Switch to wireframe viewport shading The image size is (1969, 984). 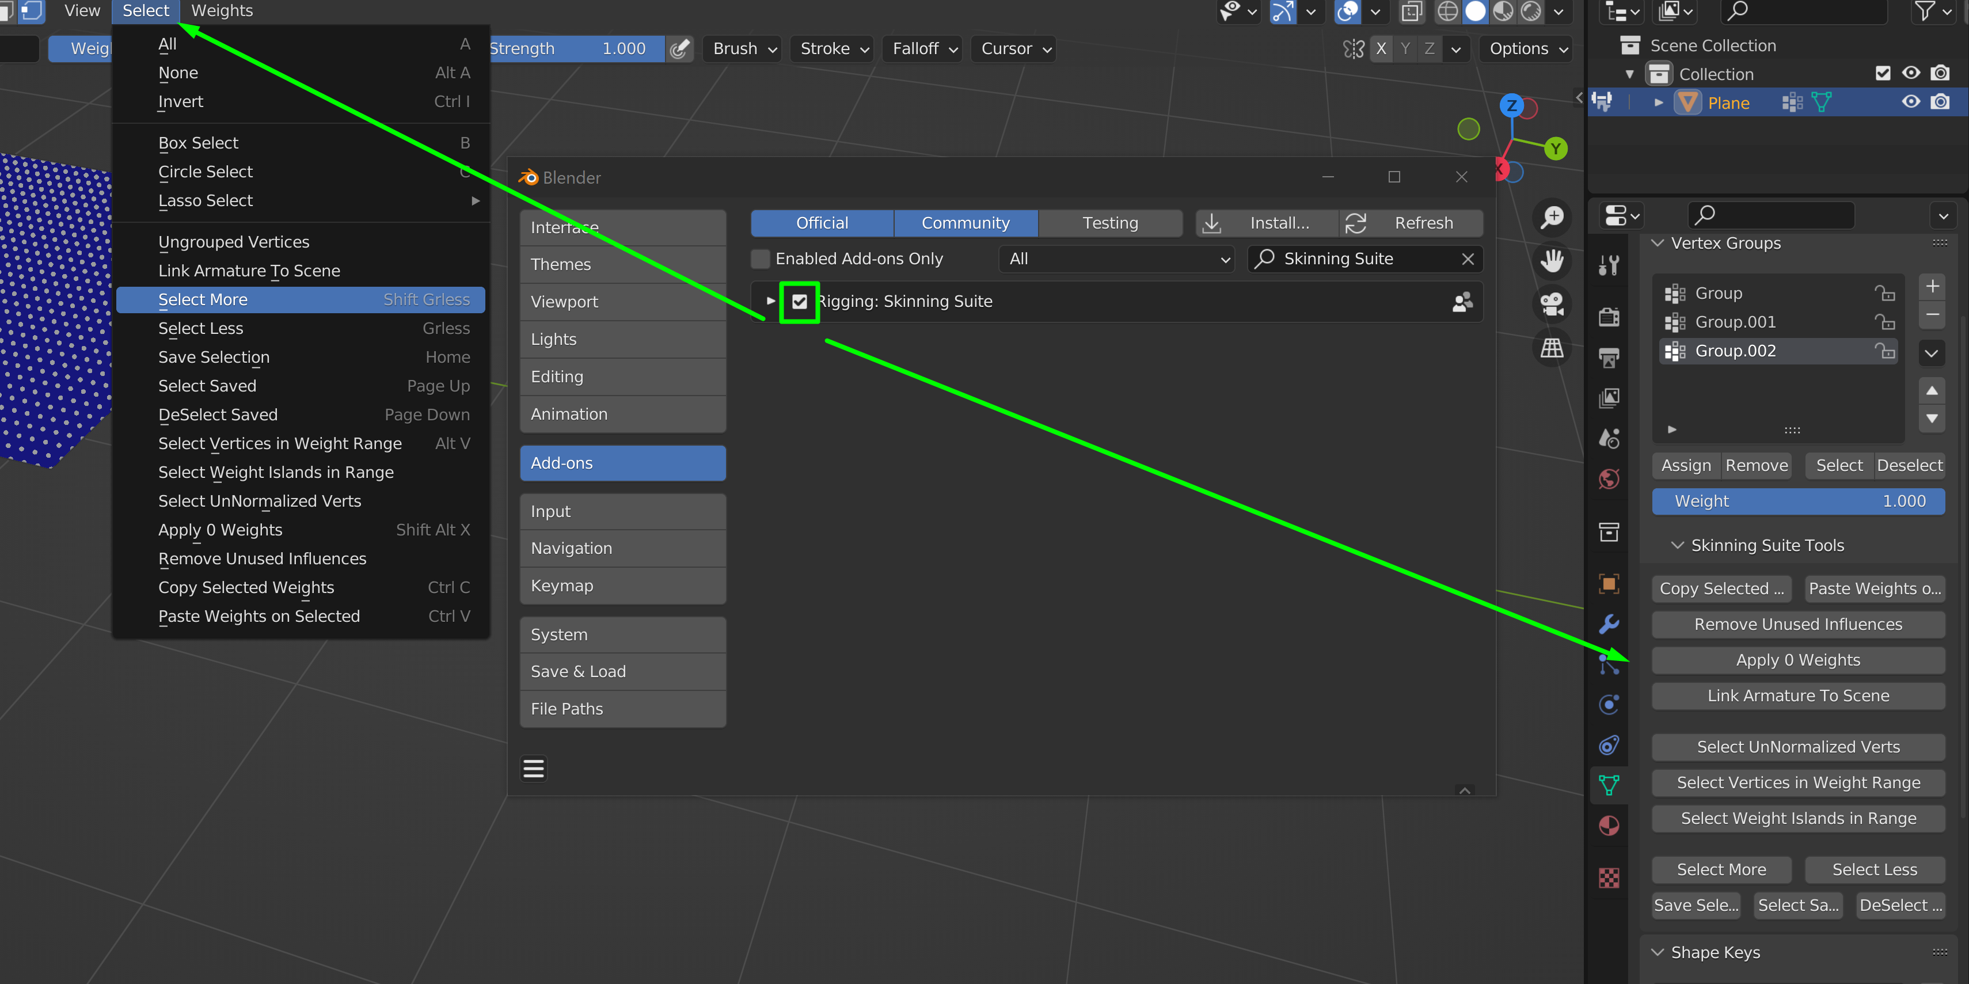1447,11
